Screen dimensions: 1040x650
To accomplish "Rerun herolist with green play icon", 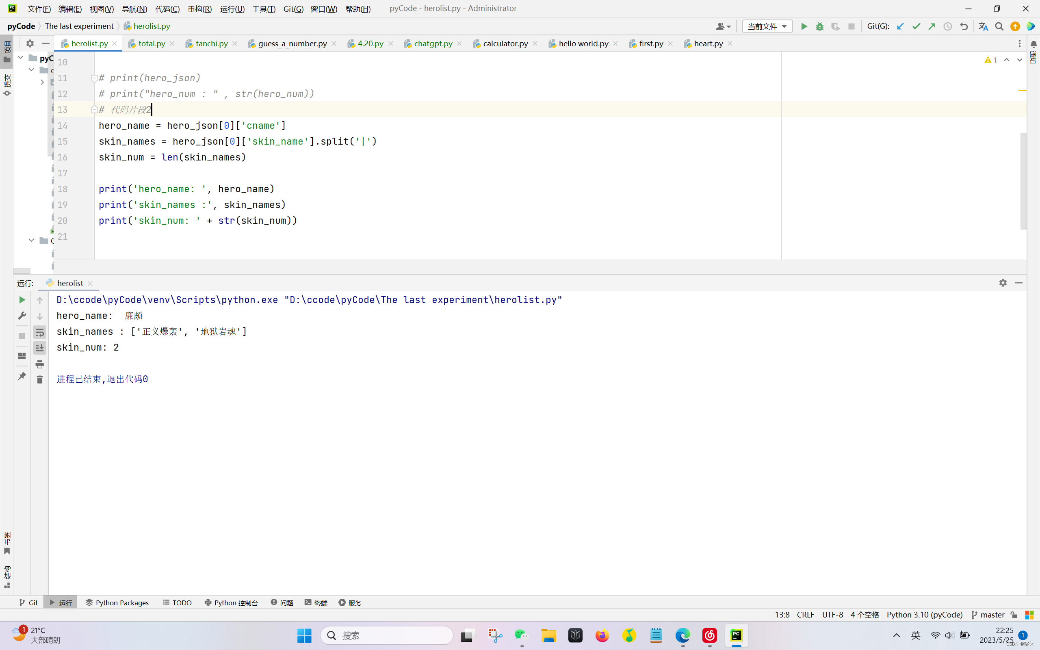I will (x=22, y=300).
